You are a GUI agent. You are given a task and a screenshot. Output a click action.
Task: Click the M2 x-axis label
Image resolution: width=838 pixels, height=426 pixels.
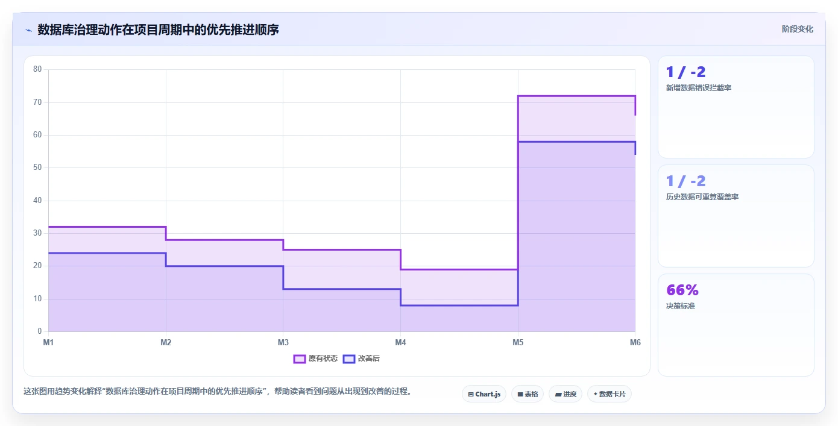166,342
